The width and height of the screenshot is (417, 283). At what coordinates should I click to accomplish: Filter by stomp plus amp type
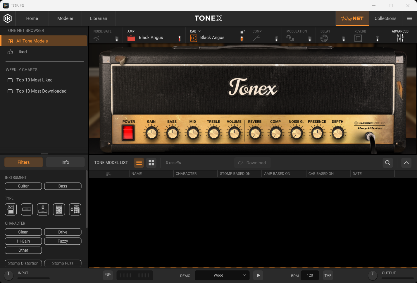(43, 209)
